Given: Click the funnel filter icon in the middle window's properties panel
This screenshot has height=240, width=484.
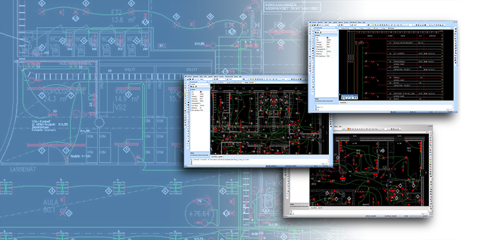Looking at the screenshot, I should 191,86.
